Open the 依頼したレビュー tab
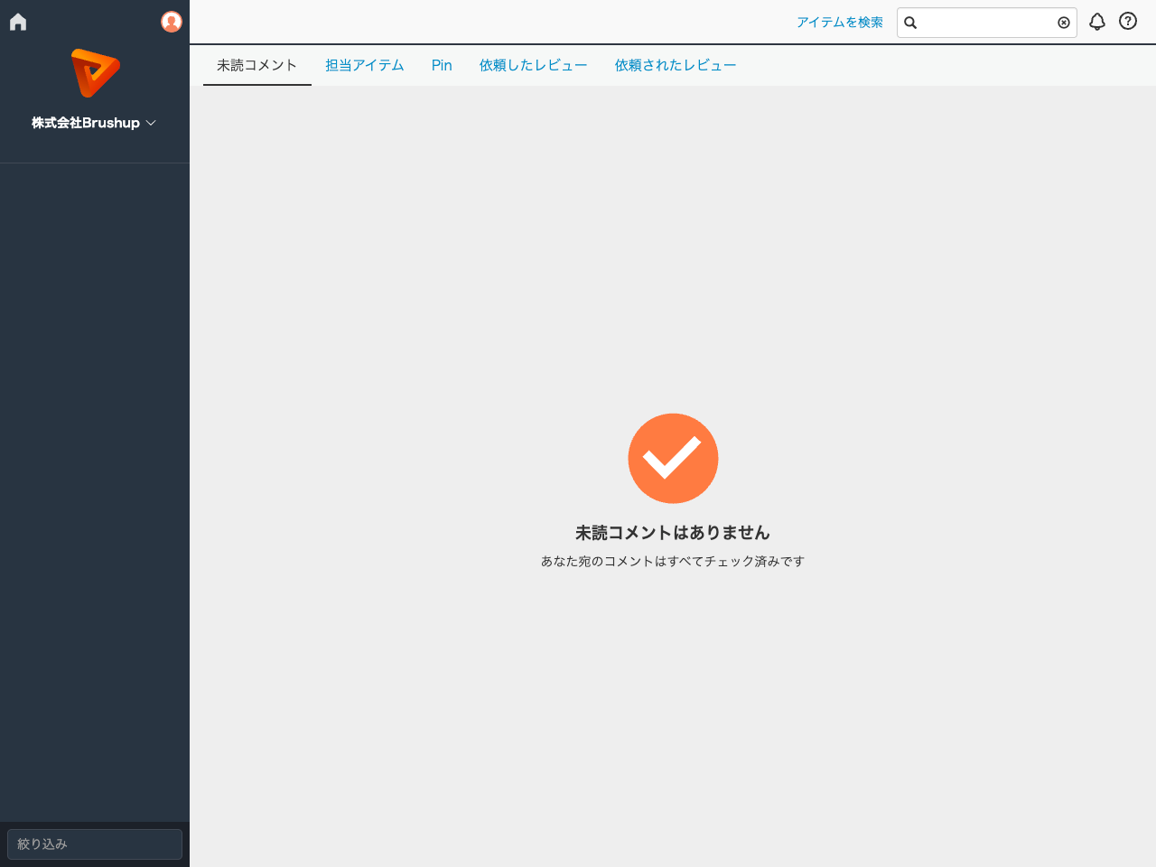Image resolution: width=1156 pixels, height=867 pixels. coord(533,65)
